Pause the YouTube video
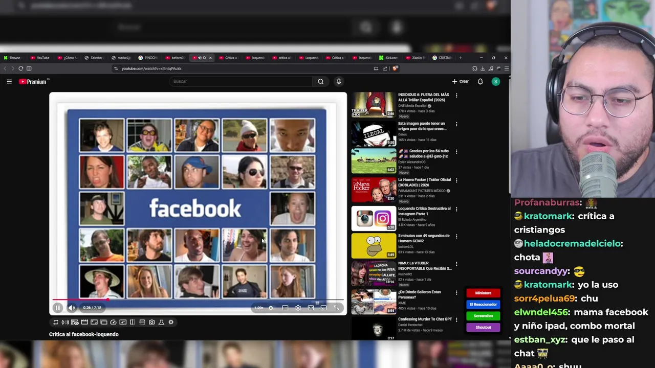655x368 pixels. pos(57,308)
